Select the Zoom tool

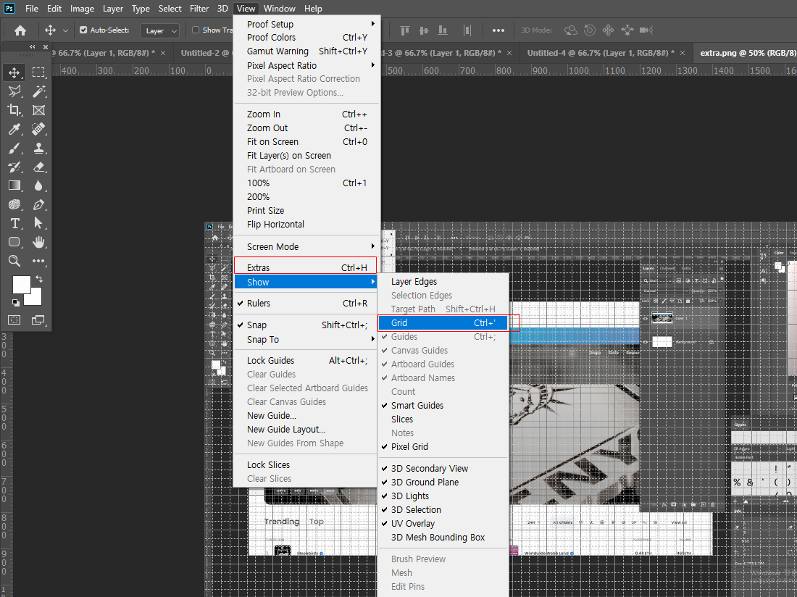pos(14,261)
